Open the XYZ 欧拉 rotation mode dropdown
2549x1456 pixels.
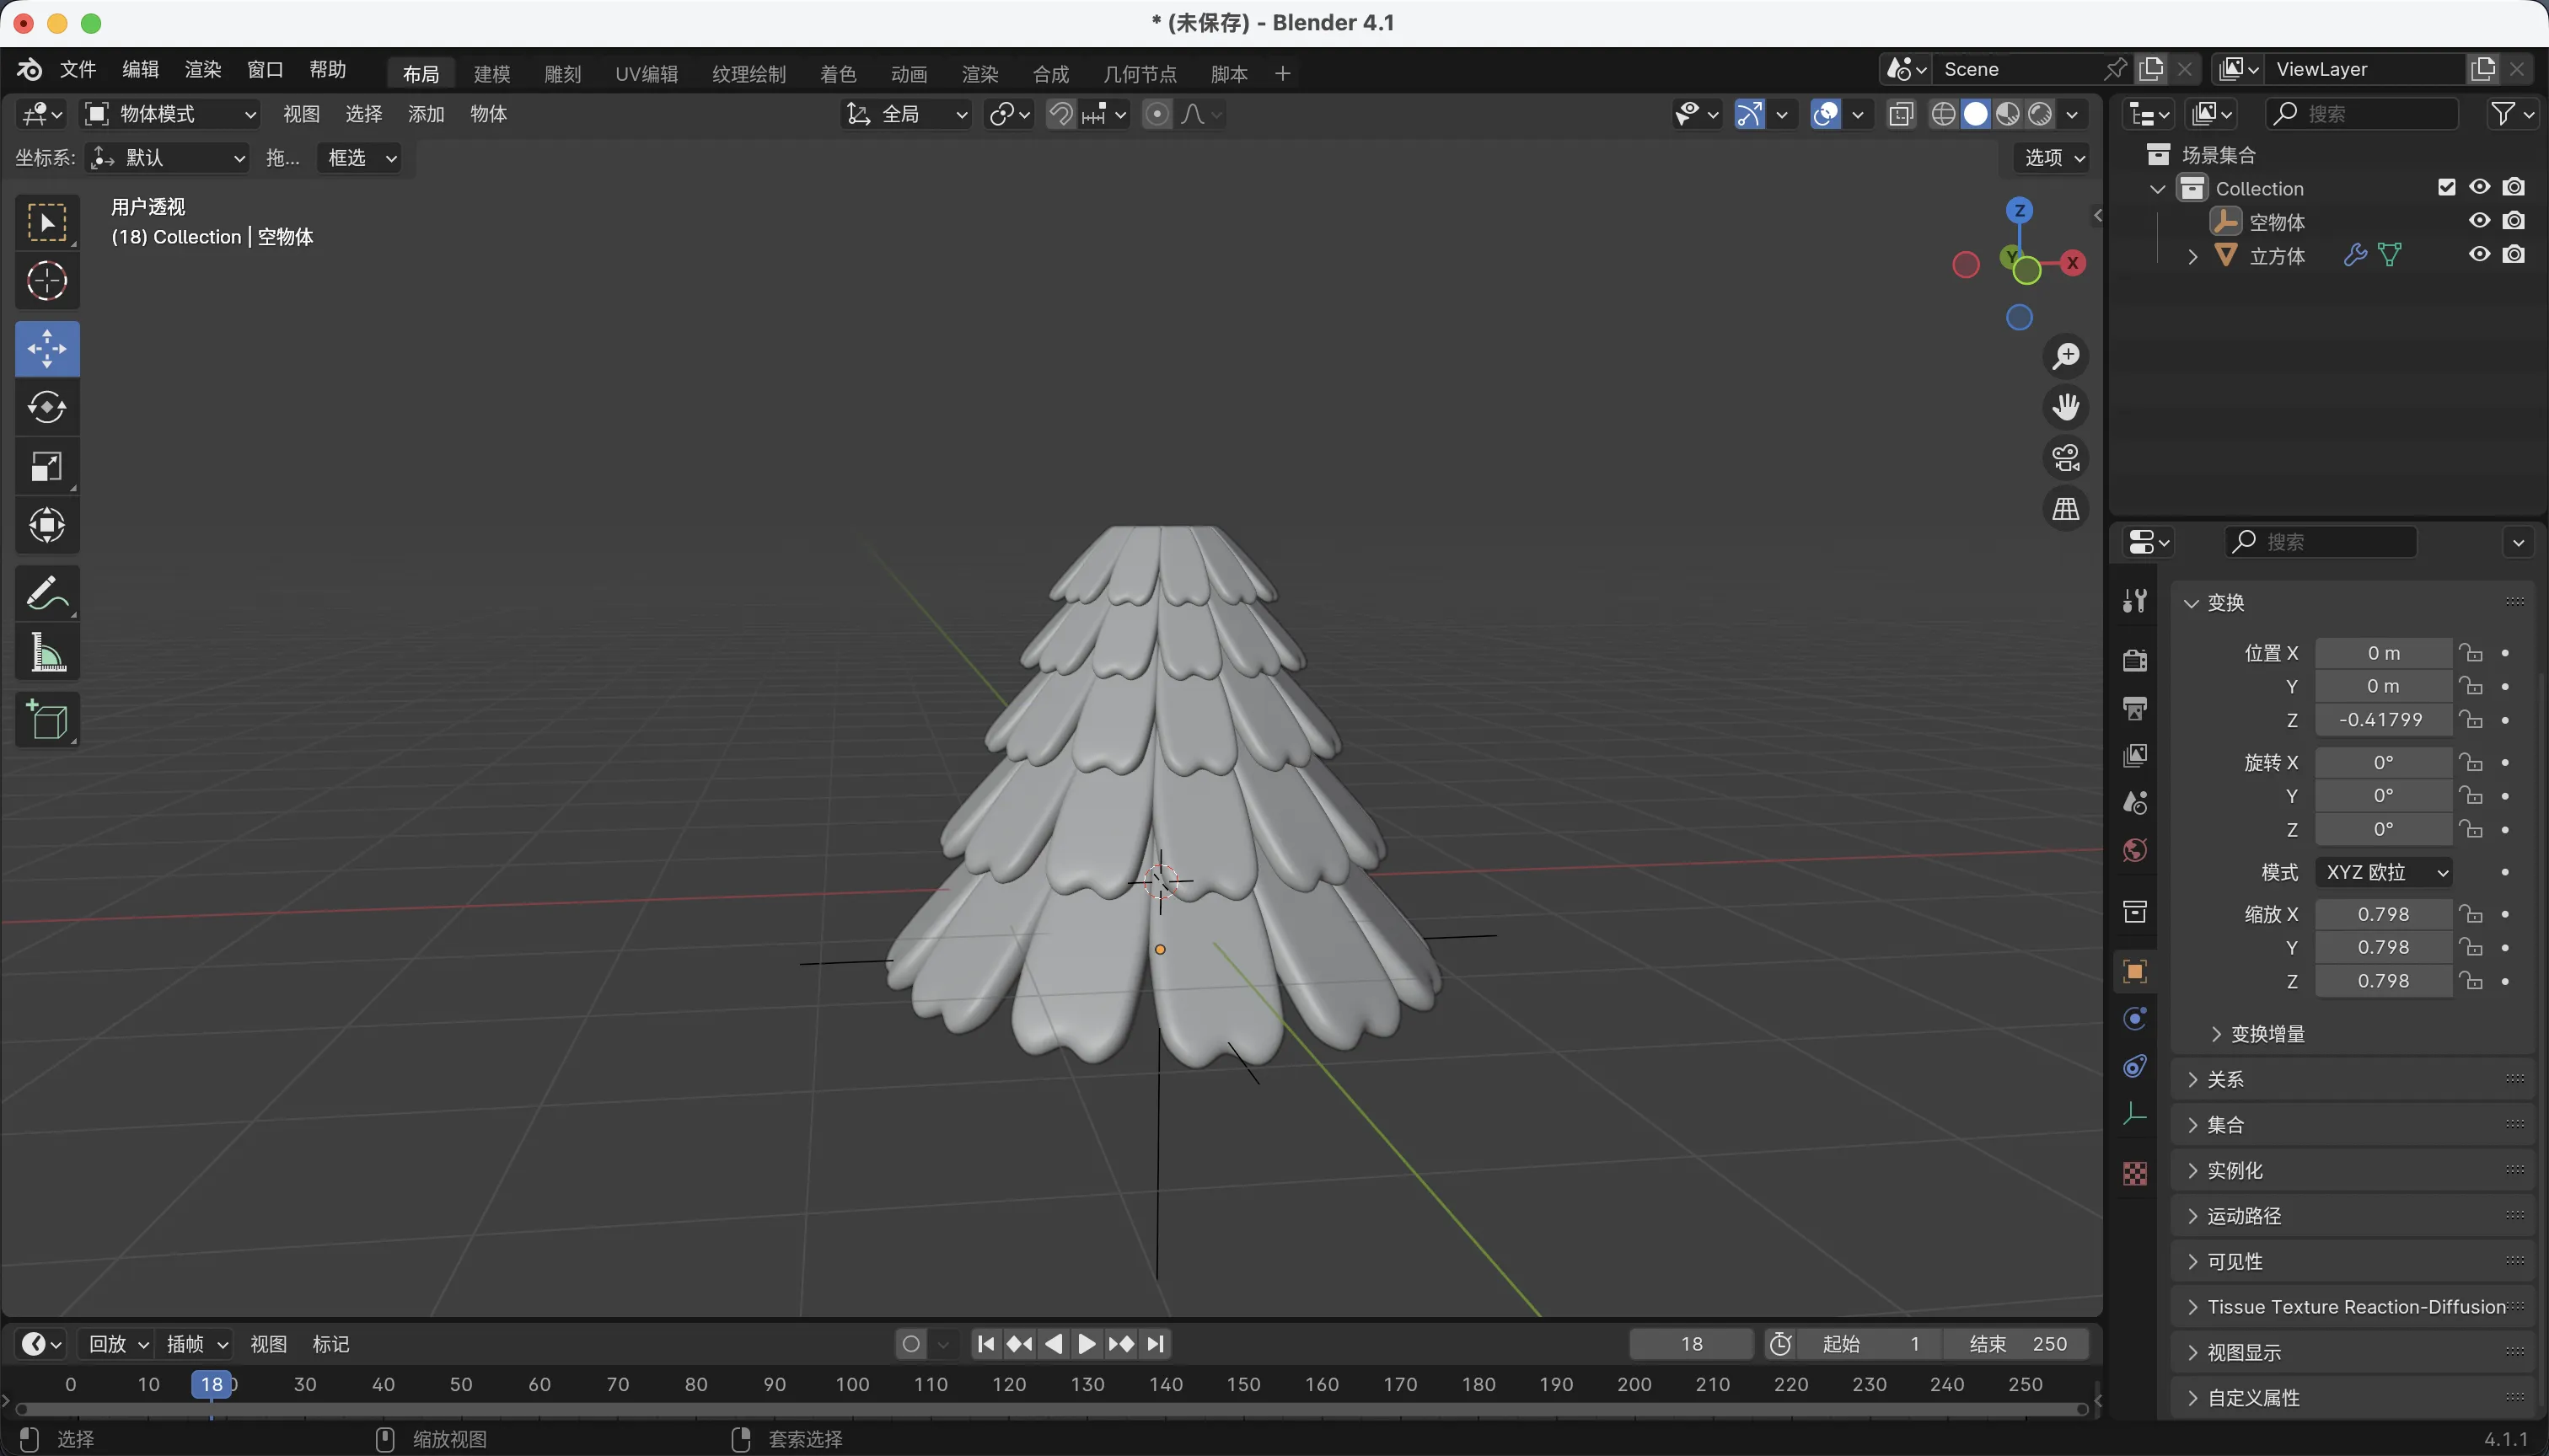tap(2384, 872)
